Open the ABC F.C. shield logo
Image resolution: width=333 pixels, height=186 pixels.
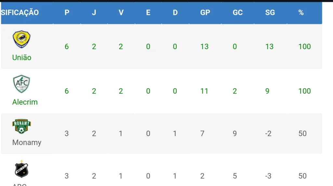click(x=21, y=169)
